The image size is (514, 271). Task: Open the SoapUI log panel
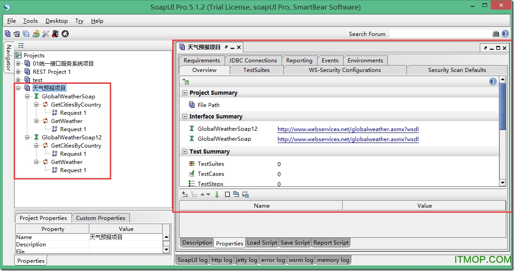[x=193, y=260]
